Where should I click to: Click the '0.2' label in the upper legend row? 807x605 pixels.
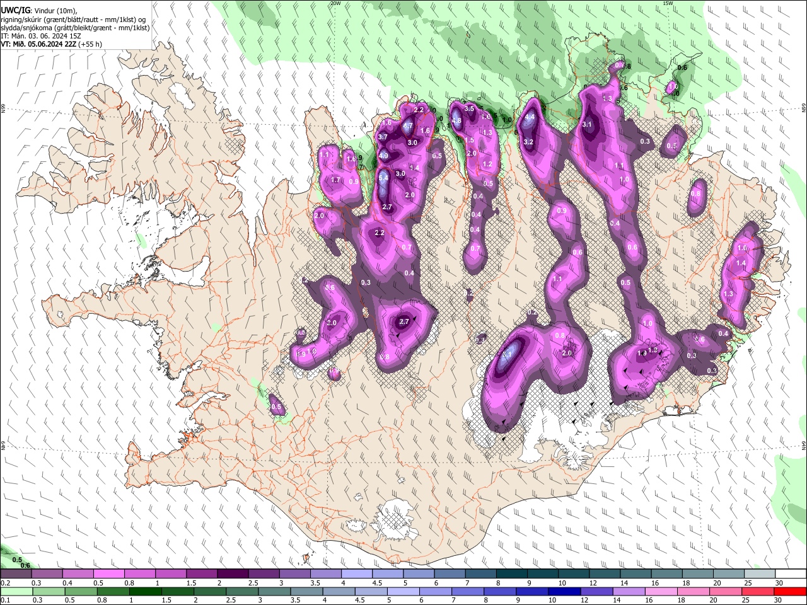tap(6, 583)
